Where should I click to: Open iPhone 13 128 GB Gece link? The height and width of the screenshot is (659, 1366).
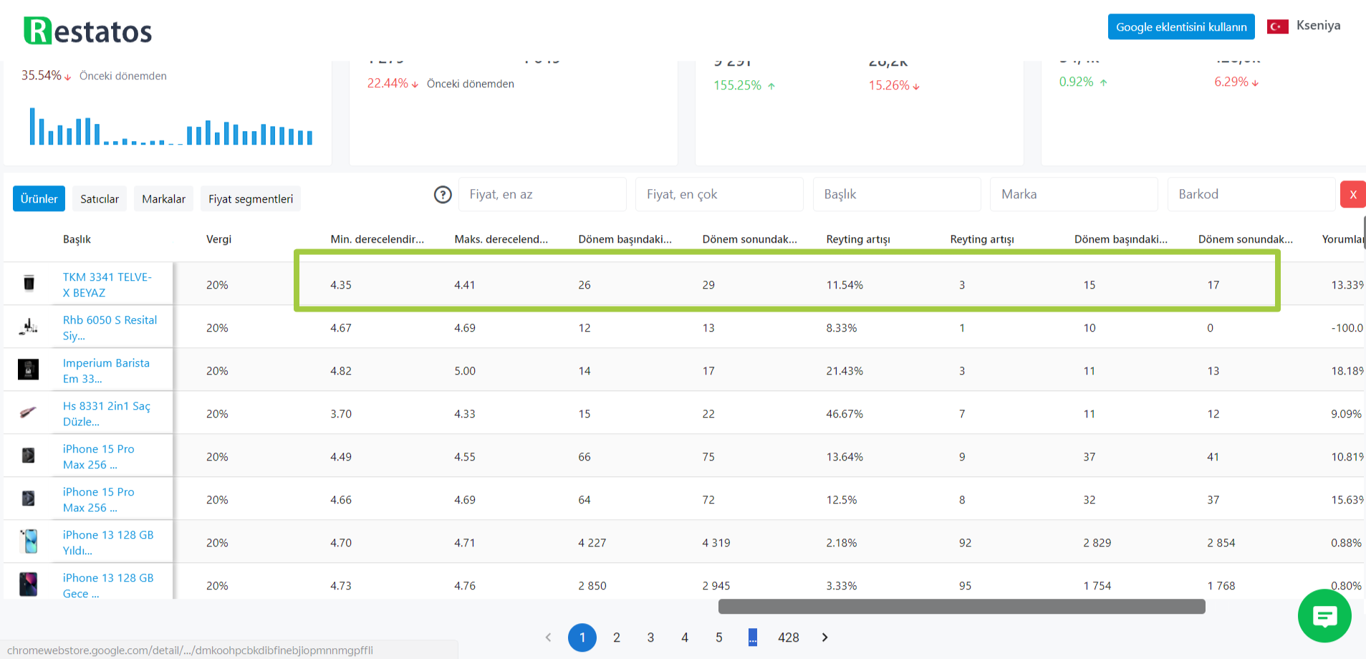[108, 585]
